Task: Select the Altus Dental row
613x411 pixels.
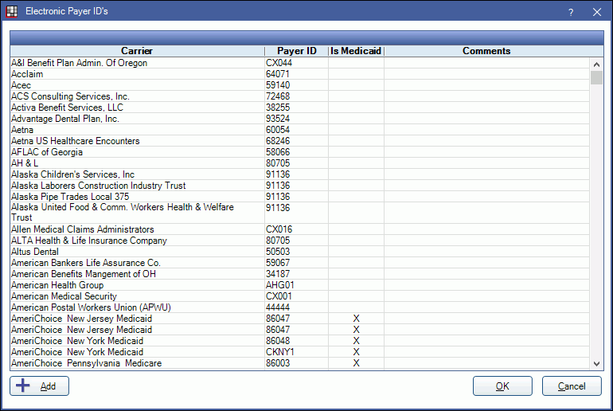Action: pyautogui.click(x=300, y=252)
